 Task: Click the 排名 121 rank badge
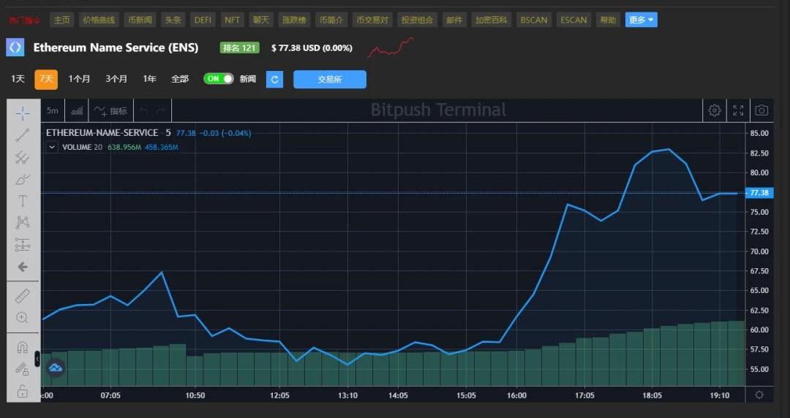(x=239, y=47)
